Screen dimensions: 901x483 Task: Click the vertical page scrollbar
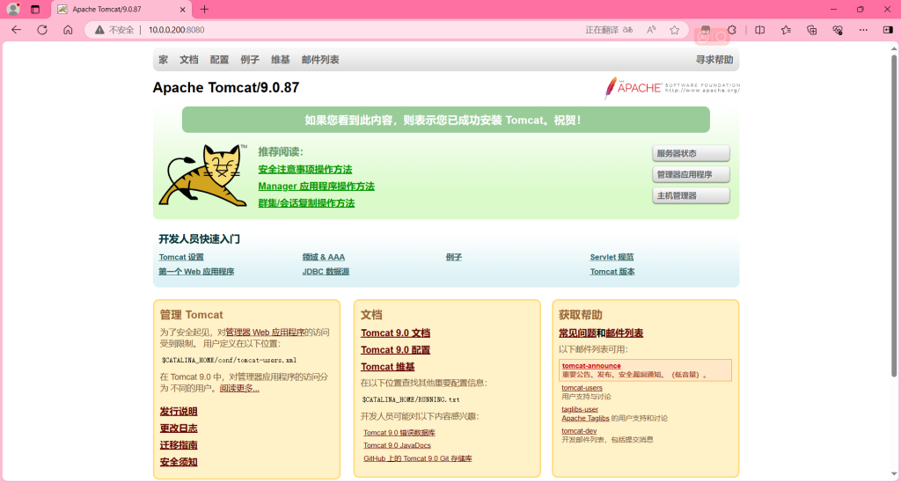[x=894, y=216]
